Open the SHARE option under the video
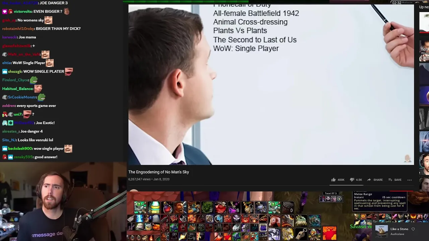The height and width of the screenshot is (241, 429). (375, 180)
